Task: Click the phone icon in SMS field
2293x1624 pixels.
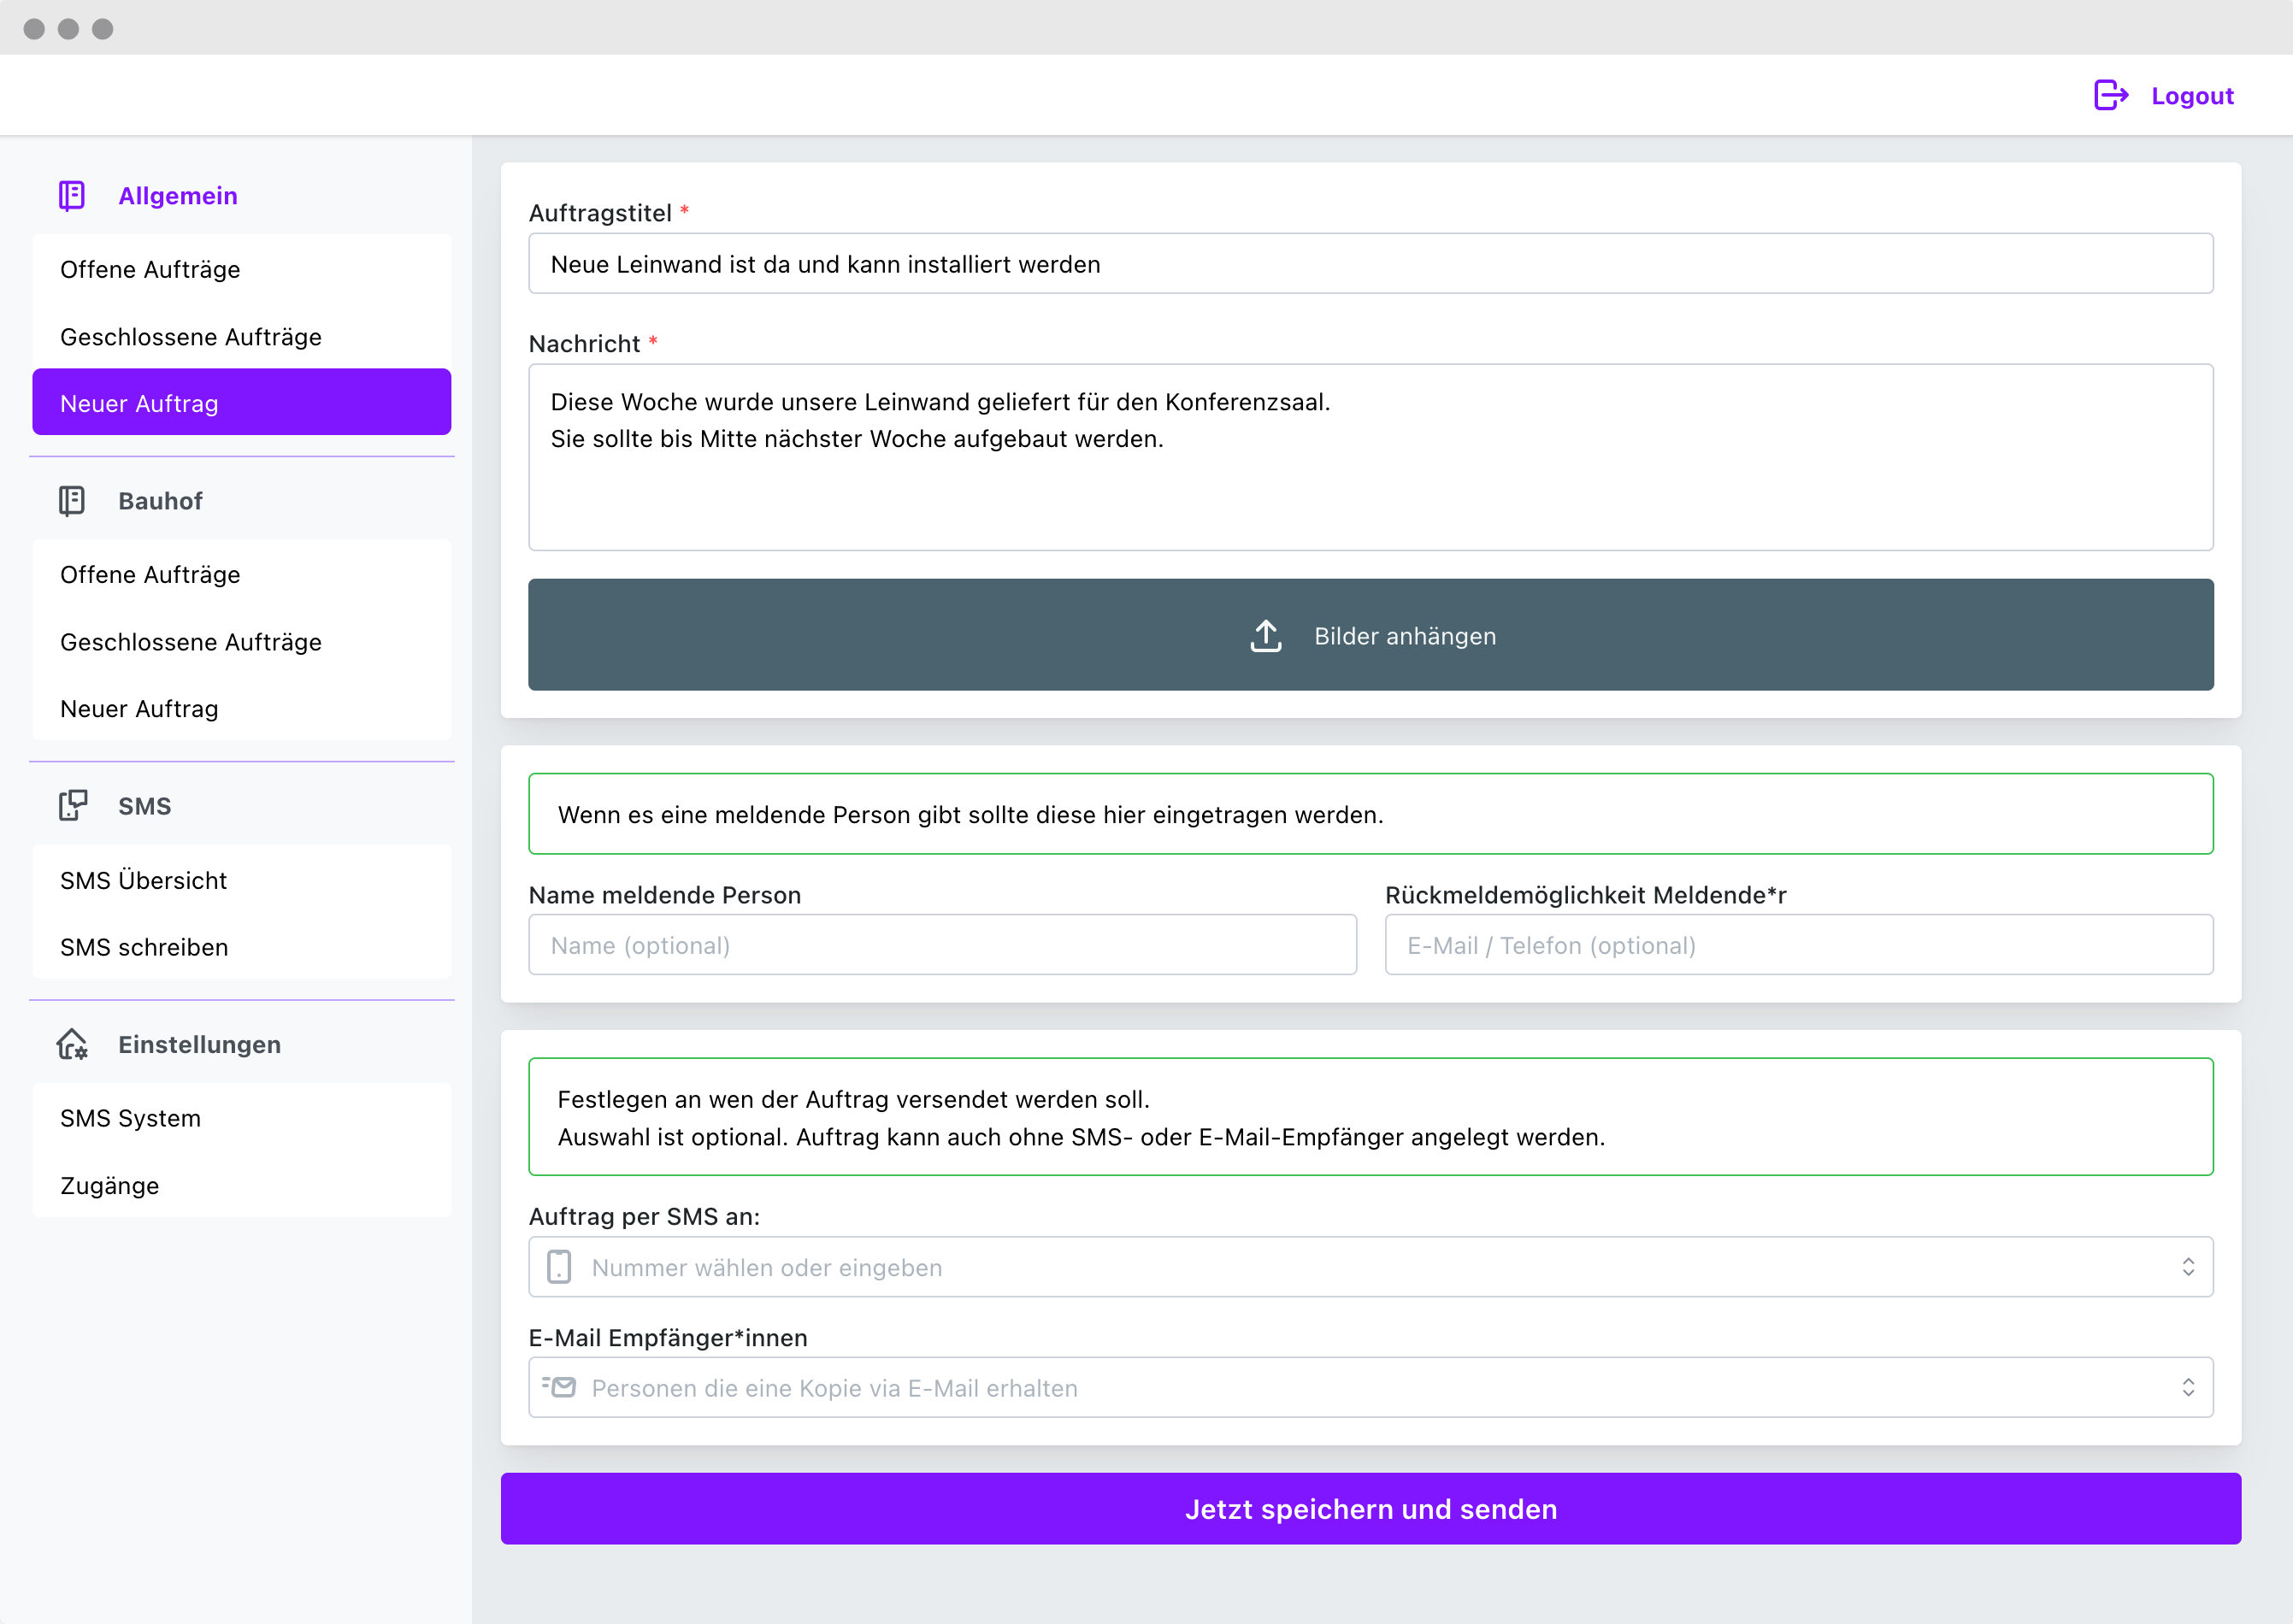Action: pos(559,1267)
